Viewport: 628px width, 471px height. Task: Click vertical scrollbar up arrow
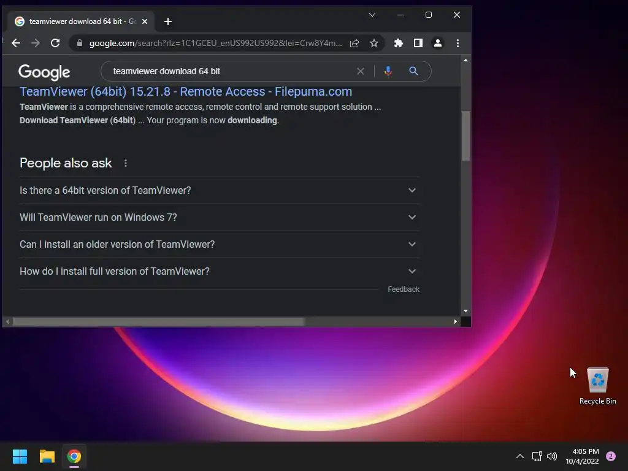[x=465, y=60]
